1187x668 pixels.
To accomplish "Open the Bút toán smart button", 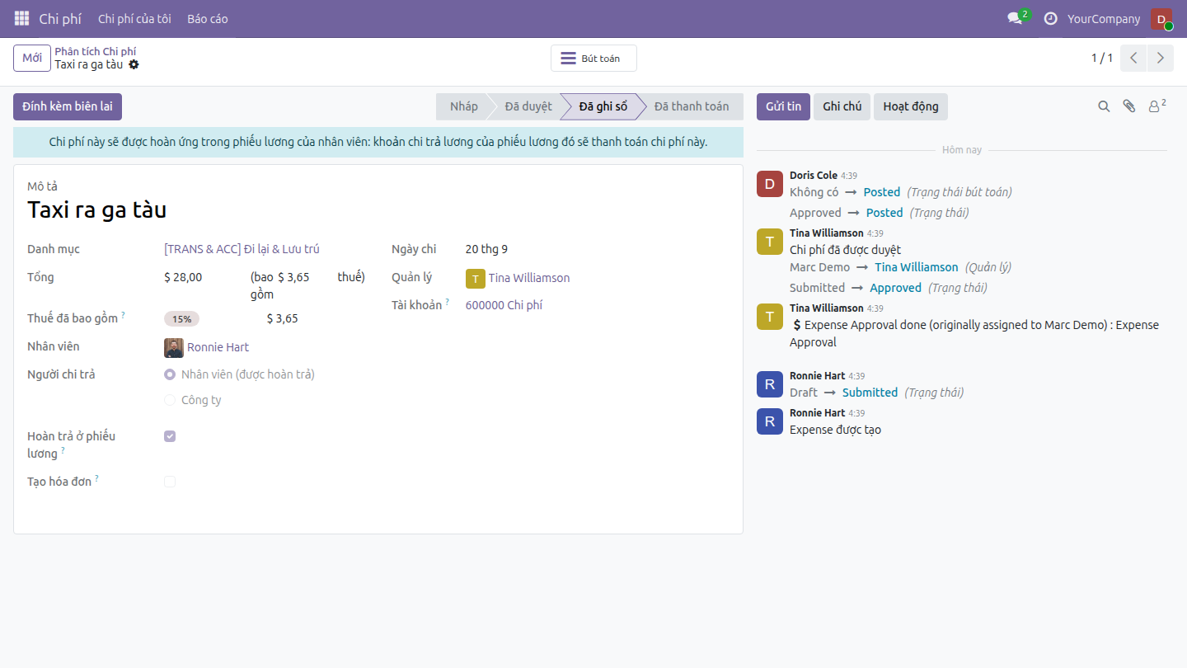I will coord(593,59).
